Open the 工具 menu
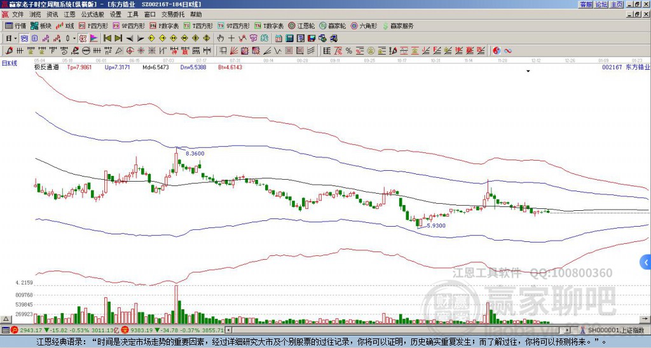The width and height of the screenshot is (651, 348). click(x=132, y=15)
